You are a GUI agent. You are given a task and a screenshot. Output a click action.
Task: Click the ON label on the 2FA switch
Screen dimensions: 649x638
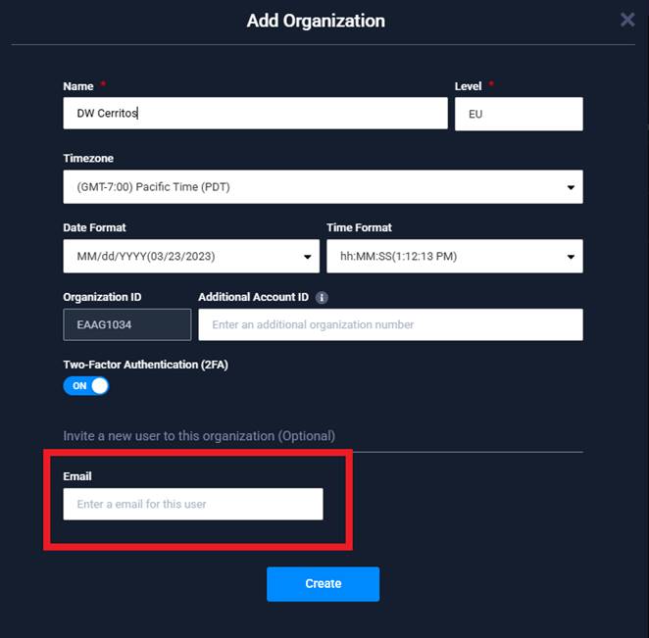pyautogui.click(x=79, y=386)
